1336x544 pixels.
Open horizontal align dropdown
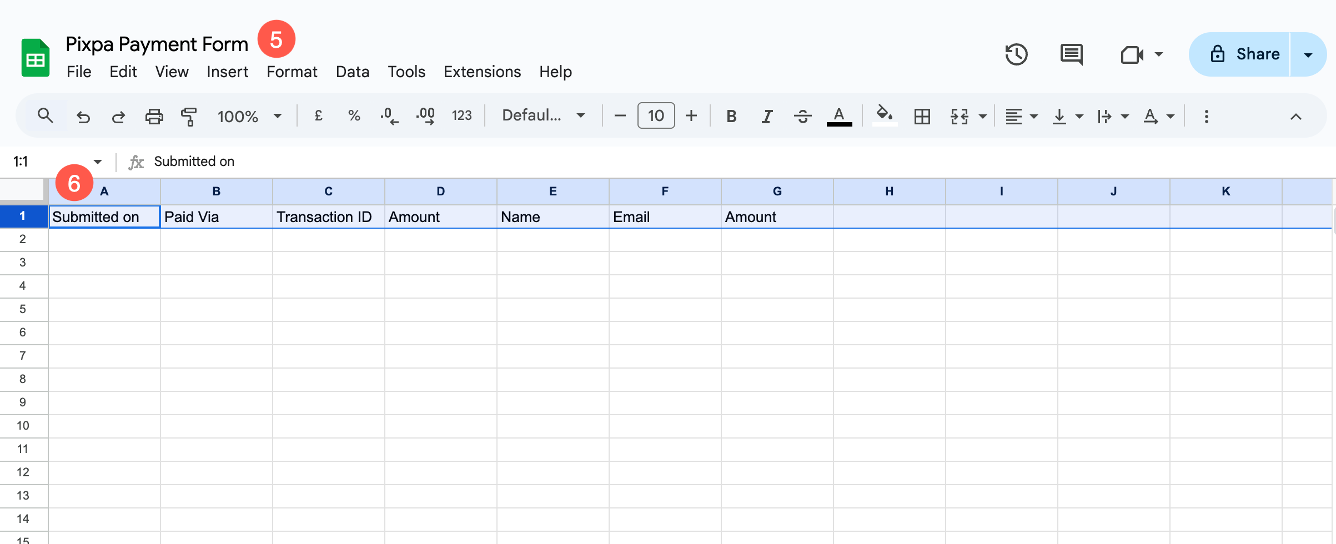(1021, 117)
